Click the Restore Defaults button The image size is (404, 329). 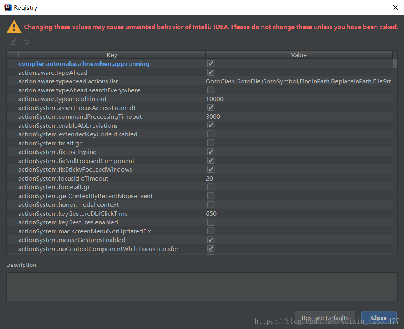(x=325, y=318)
